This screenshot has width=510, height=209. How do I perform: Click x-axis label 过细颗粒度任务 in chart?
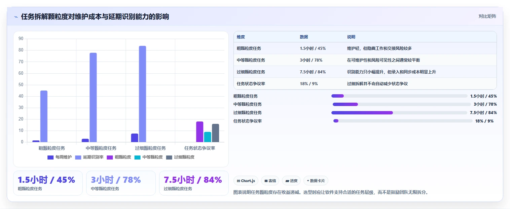coord(150,148)
